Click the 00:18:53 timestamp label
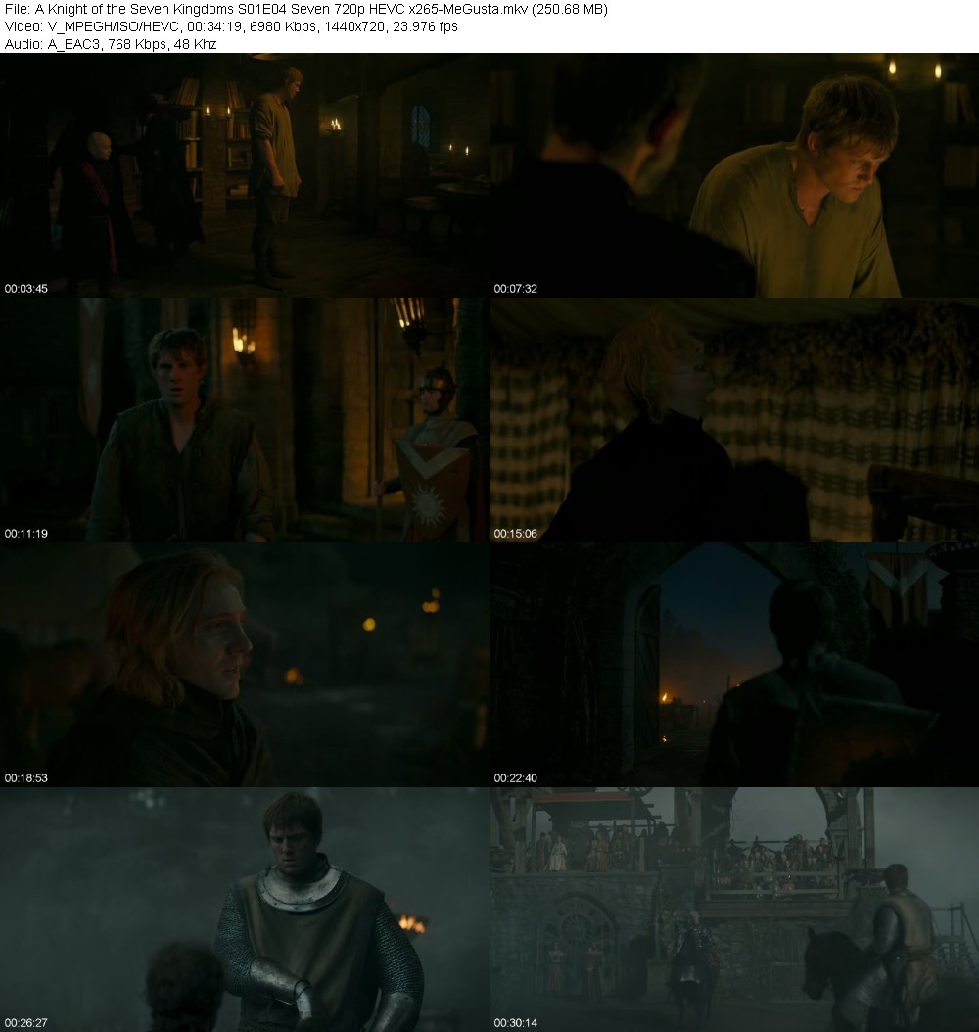The width and height of the screenshot is (979, 1032). (x=26, y=778)
